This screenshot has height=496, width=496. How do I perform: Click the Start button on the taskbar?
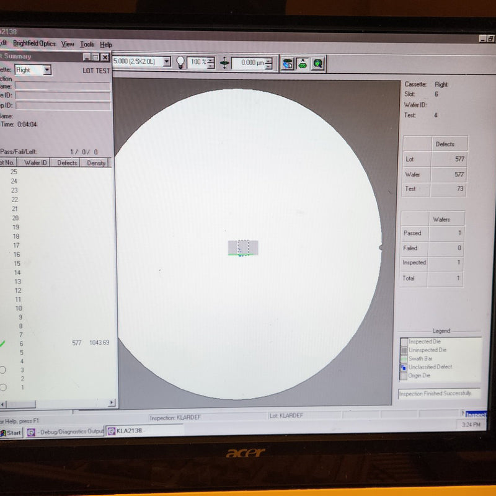tap(11, 433)
